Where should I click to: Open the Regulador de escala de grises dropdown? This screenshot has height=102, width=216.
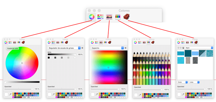(x=64, y=48)
